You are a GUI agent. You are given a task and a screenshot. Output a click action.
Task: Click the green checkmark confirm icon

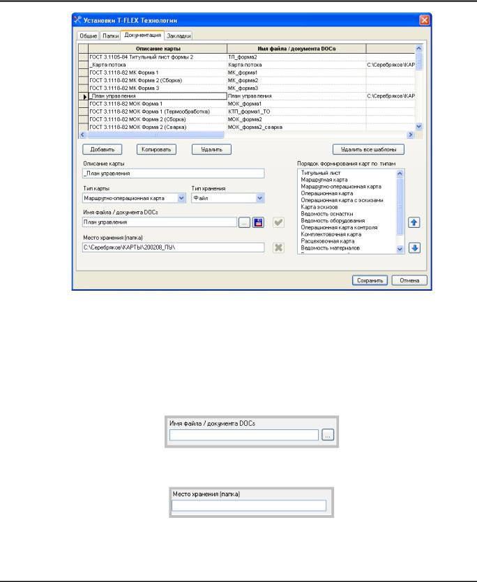tap(278, 222)
